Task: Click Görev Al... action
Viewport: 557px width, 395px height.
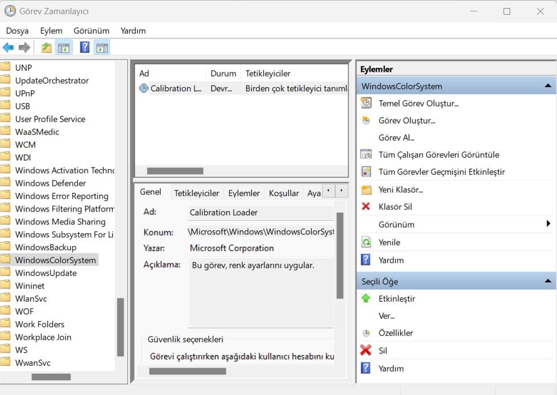Action: [x=396, y=137]
